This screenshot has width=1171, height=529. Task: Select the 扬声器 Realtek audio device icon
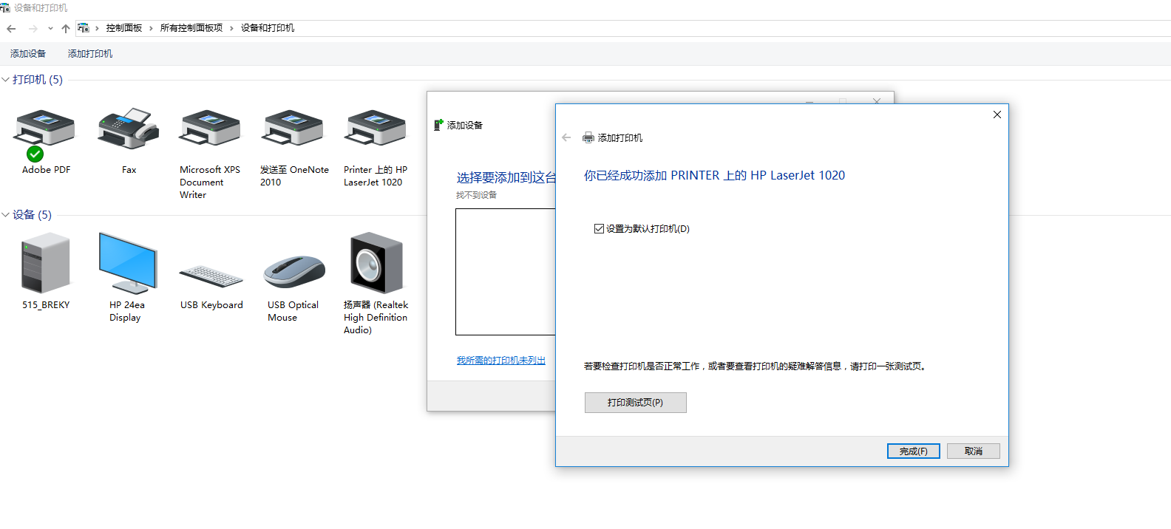point(376,263)
